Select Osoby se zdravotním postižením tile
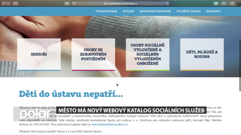This screenshot has height=135, width=241. [x=93, y=54]
